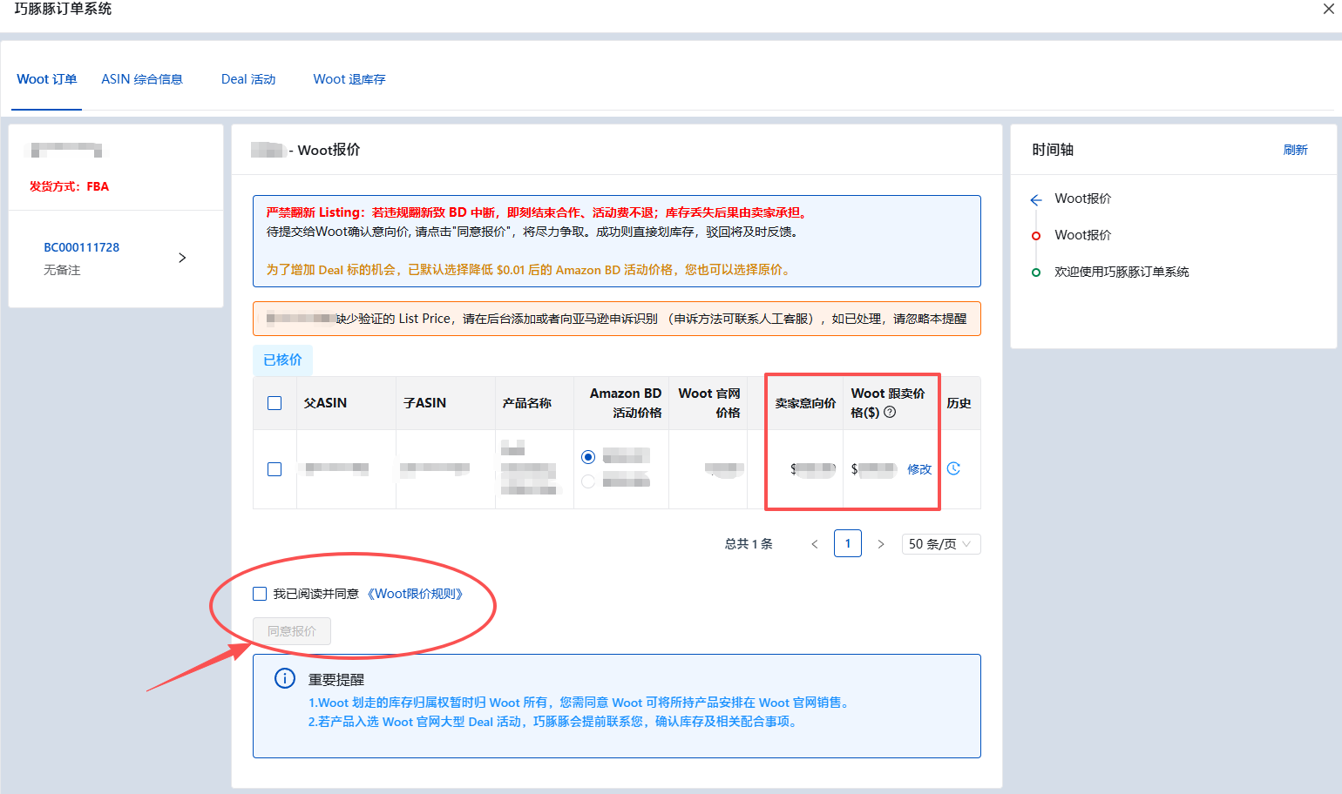Click order number BC000111728
Screen dimensions: 1342x794
click(82, 247)
